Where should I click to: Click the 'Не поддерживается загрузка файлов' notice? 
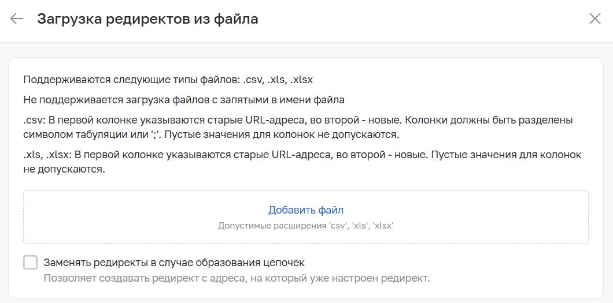184,100
